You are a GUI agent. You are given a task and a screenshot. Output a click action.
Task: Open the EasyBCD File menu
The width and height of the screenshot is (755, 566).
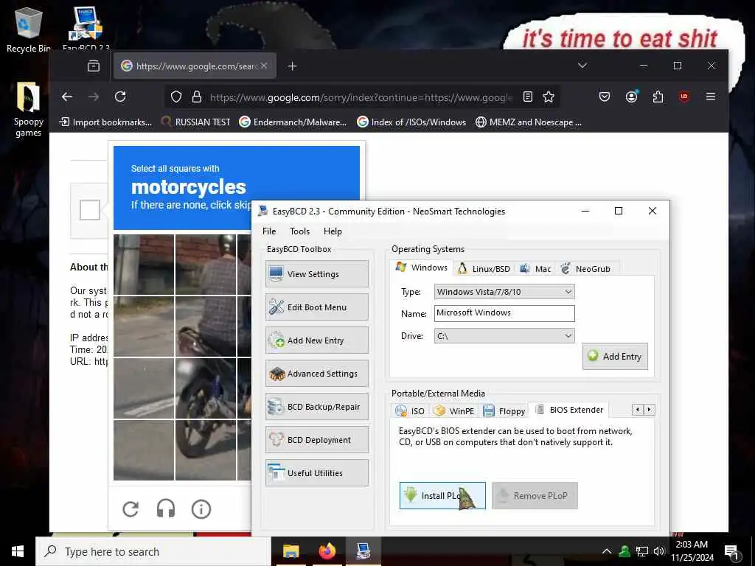coord(269,231)
